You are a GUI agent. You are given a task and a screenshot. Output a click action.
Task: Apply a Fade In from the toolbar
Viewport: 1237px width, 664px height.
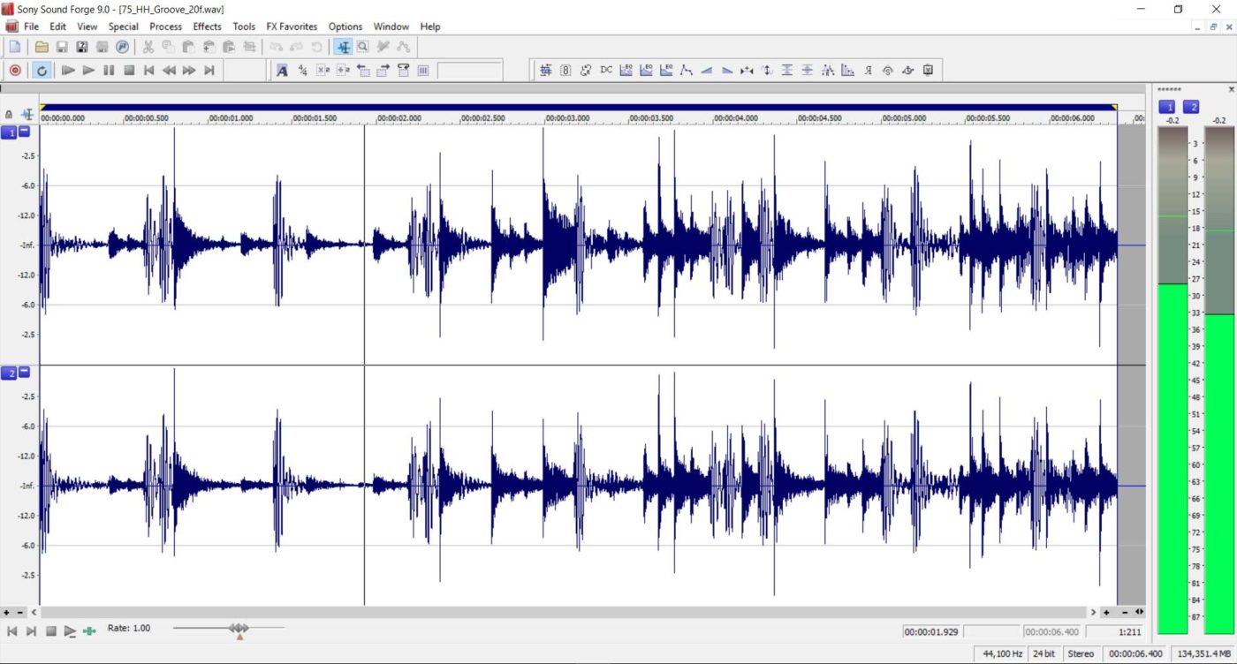pos(705,70)
